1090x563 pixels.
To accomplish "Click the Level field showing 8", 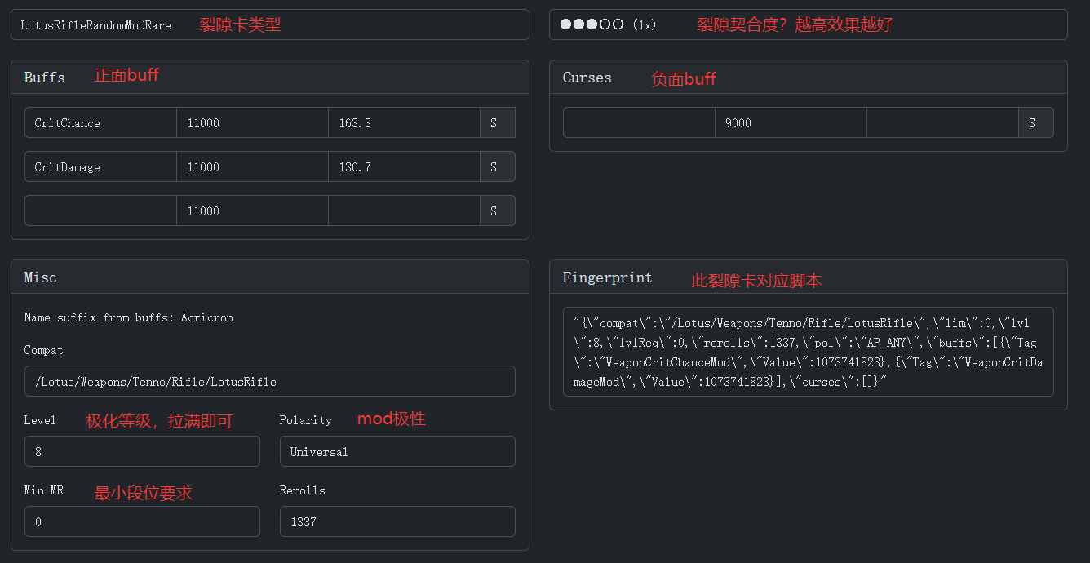I will (x=142, y=451).
